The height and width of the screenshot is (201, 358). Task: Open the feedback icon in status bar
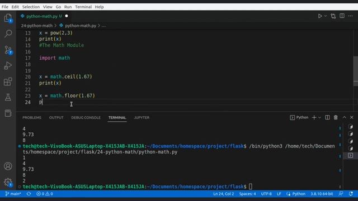341,194
